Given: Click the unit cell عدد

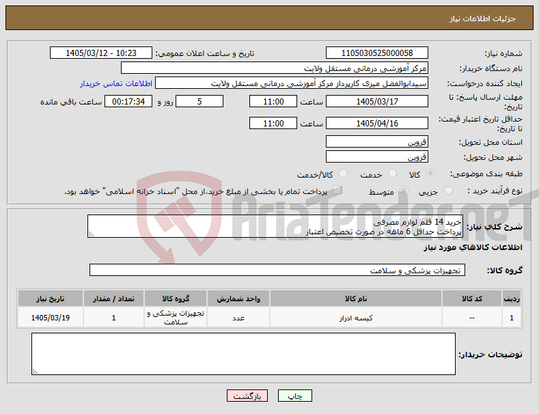Looking at the screenshot, I should point(238,318).
